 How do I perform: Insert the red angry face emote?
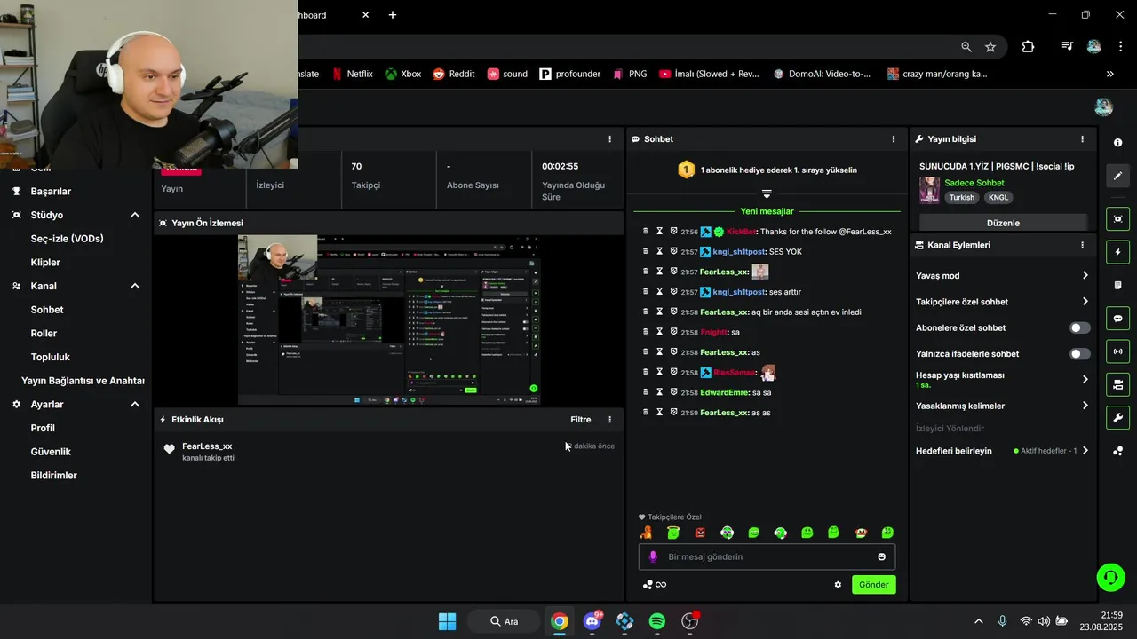pyautogui.click(x=700, y=532)
